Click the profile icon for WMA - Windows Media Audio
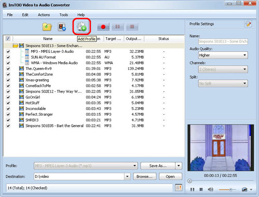This screenshot has width=259, height=197. (27, 63)
